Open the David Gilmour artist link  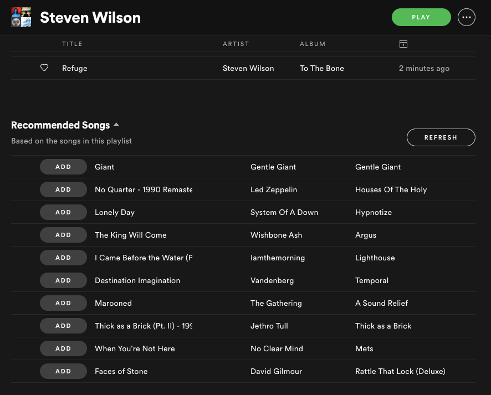[276, 371]
